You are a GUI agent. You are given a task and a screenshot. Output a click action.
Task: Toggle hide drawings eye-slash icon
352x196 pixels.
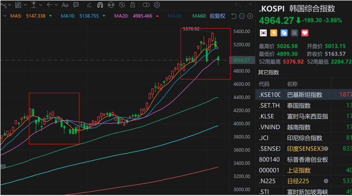point(122,5)
